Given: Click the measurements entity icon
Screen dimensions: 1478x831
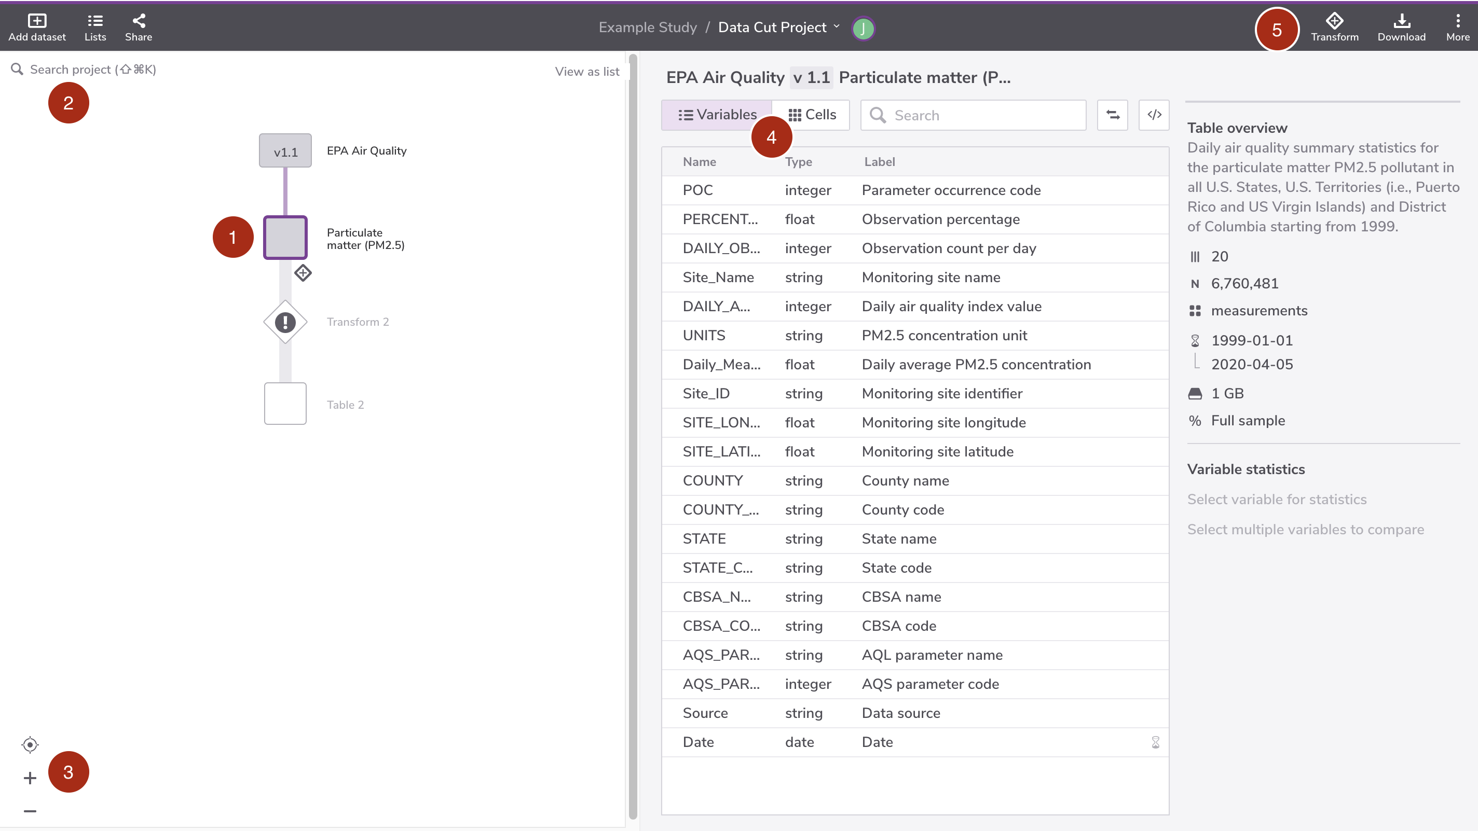Looking at the screenshot, I should click(x=1195, y=311).
